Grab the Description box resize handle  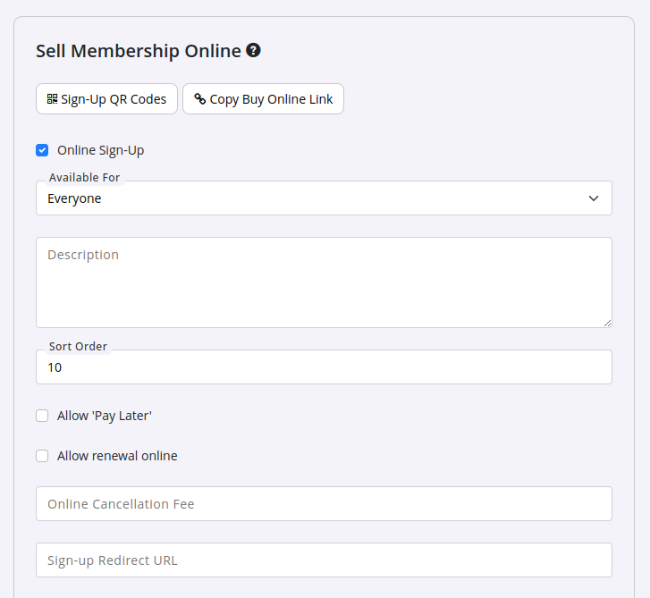pyautogui.click(x=607, y=323)
